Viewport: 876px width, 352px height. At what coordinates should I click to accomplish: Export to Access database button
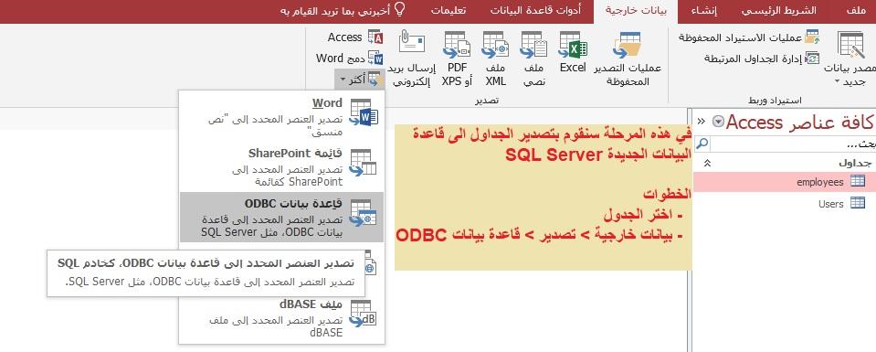coord(354,37)
